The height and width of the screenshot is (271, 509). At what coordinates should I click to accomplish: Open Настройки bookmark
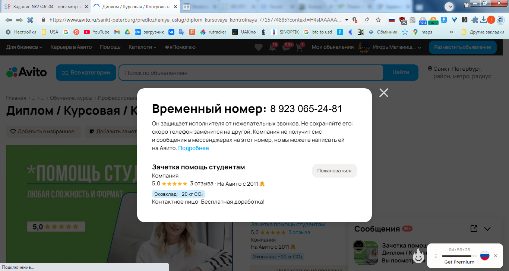pyautogui.click(x=20, y=32)
